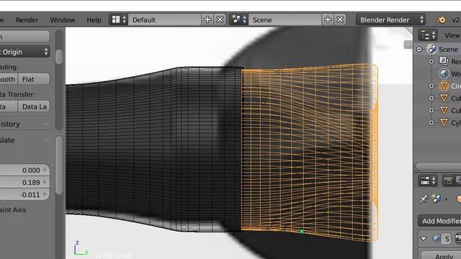461x259 pixels.
Task: Click the Blender logo icon
Action: pyautogui.click(x=441, y=19)
